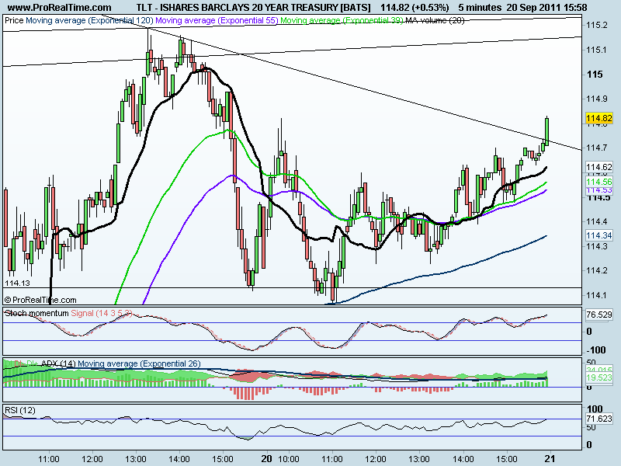Select the MA volume (20) legend

coord(435,20)
